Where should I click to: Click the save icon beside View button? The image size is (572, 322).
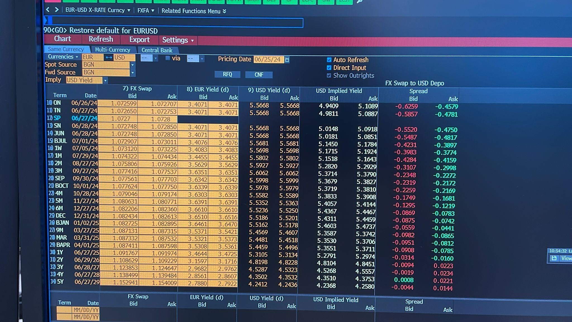coord(554,259)
